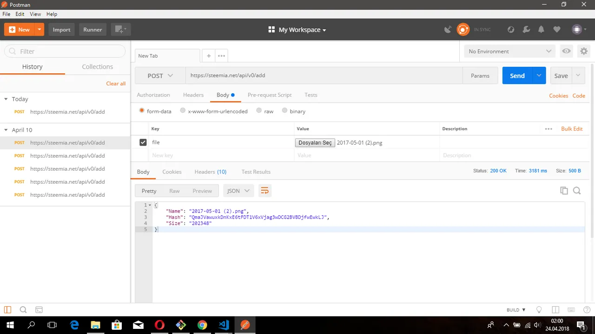Open the Test Results tab
595x334 pixels.
coord(256,172)
